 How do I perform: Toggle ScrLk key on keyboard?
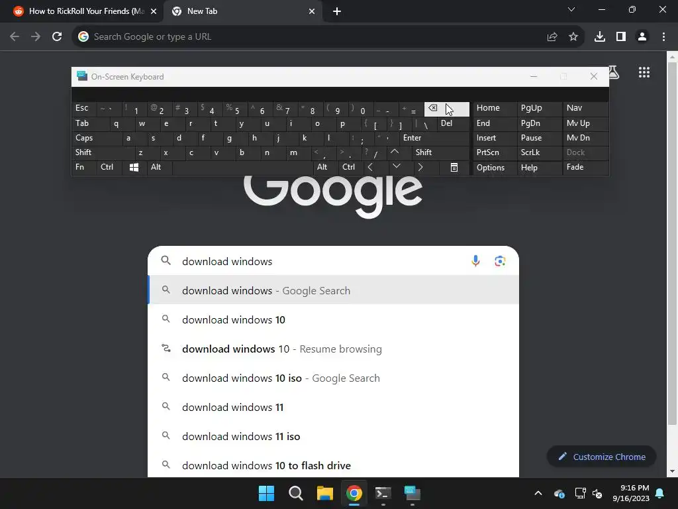[x=539, y=152]
